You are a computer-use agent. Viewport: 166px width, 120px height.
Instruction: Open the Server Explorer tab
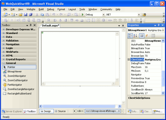tap(12, 111)
